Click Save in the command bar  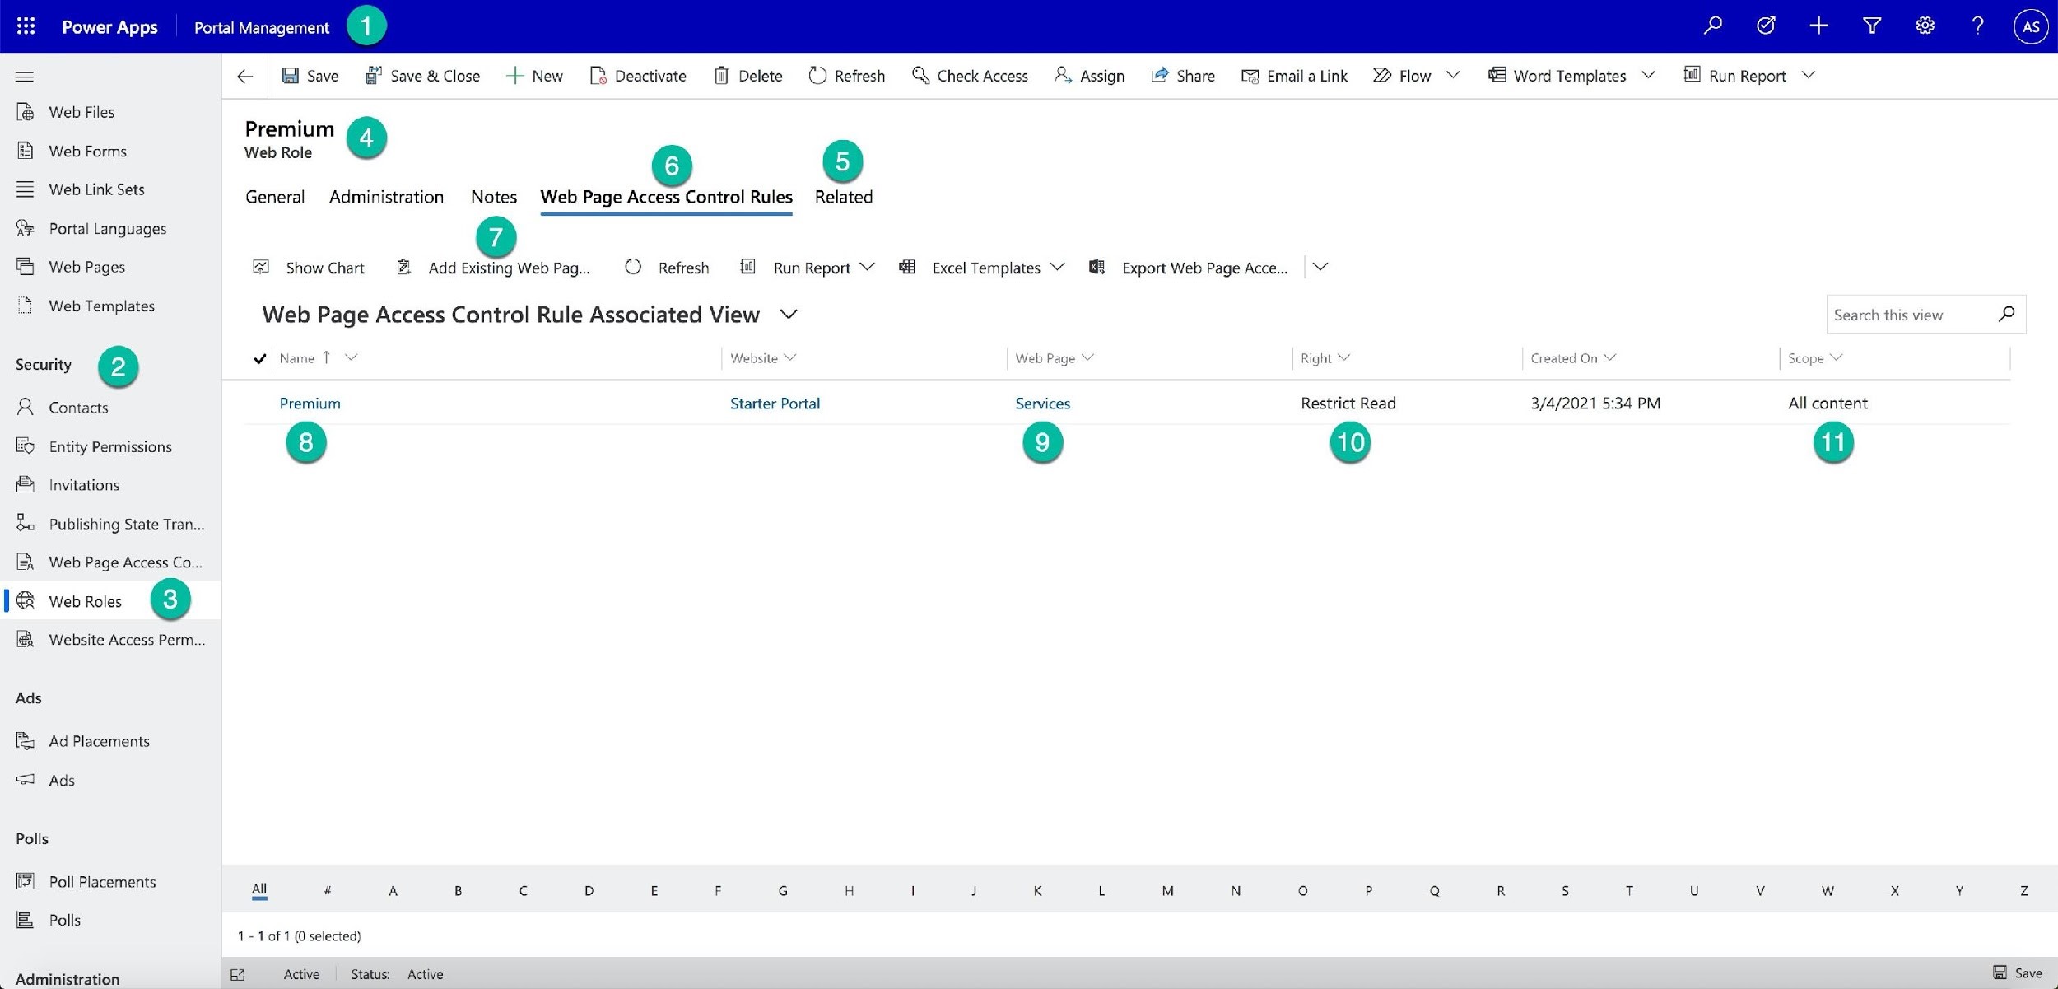(x=310, y=76)
